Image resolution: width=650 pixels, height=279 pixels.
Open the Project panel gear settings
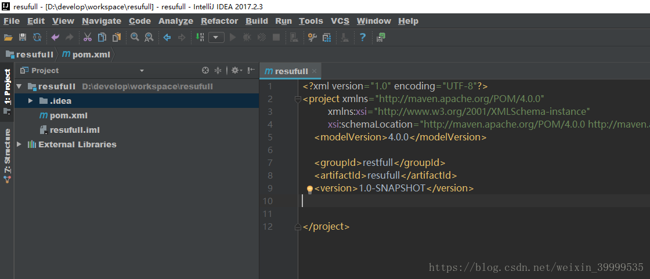[x=237, y=71]
